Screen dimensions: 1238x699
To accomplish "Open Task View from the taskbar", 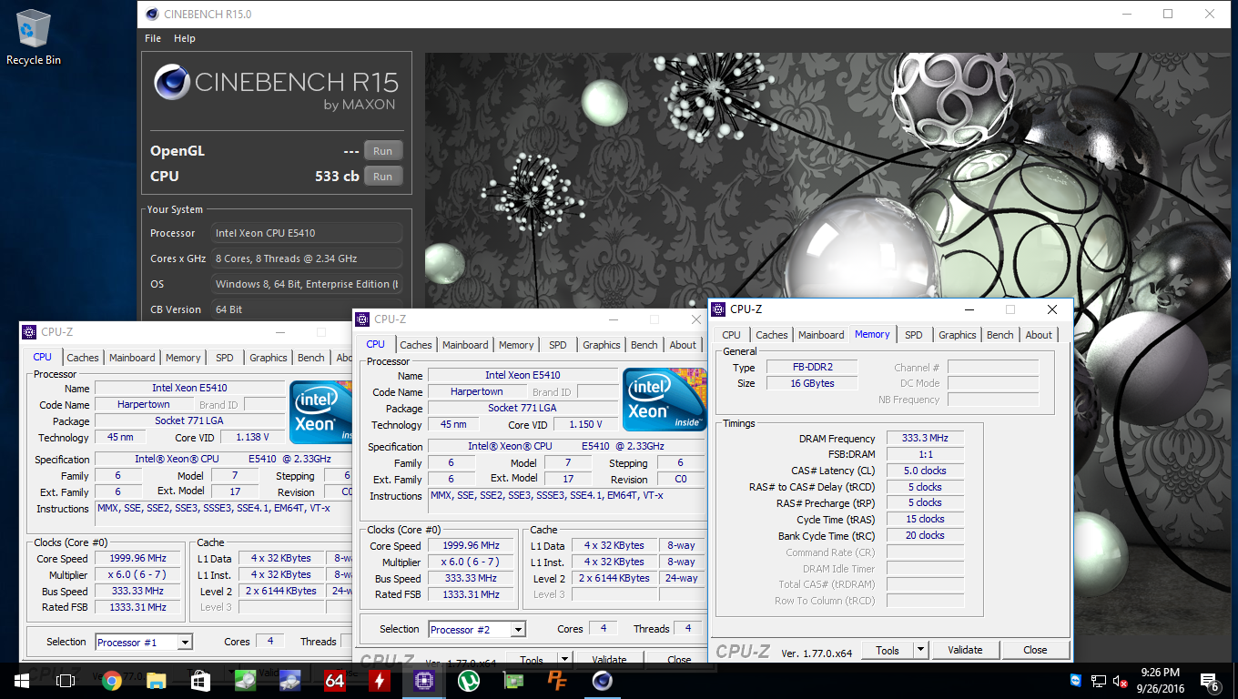I will [66, 680].
